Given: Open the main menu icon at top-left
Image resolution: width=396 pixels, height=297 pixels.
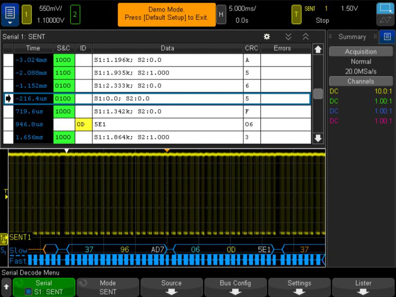Looking at the screenshot, I should point(10,14).
